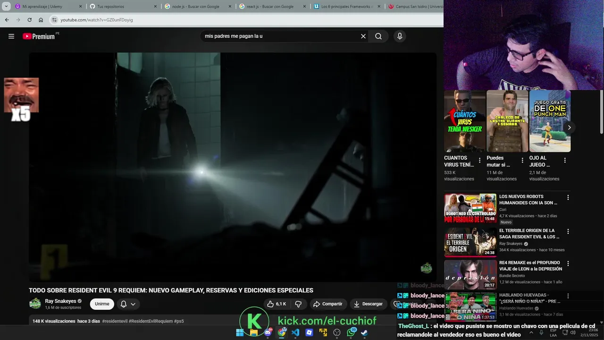Image resolution: width=604 pixels, height=340 pixels.
Task: Switch to the Mi aprendizaje Udemy tab
Action: (49, 7)
